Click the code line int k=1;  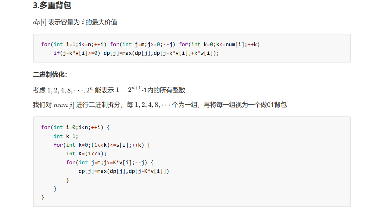pyautogui.click(x=66, y=136)
